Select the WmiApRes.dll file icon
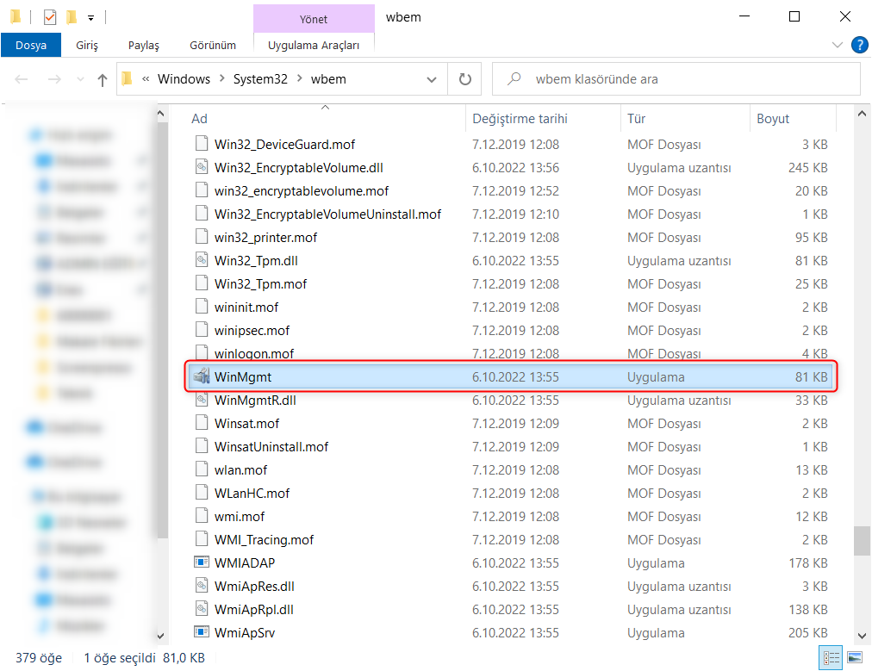The width and height of the screenshot is (872, 671). point(202,586)
